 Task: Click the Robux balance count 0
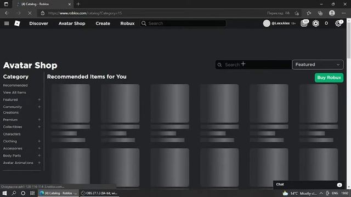[x=326, y=23]
